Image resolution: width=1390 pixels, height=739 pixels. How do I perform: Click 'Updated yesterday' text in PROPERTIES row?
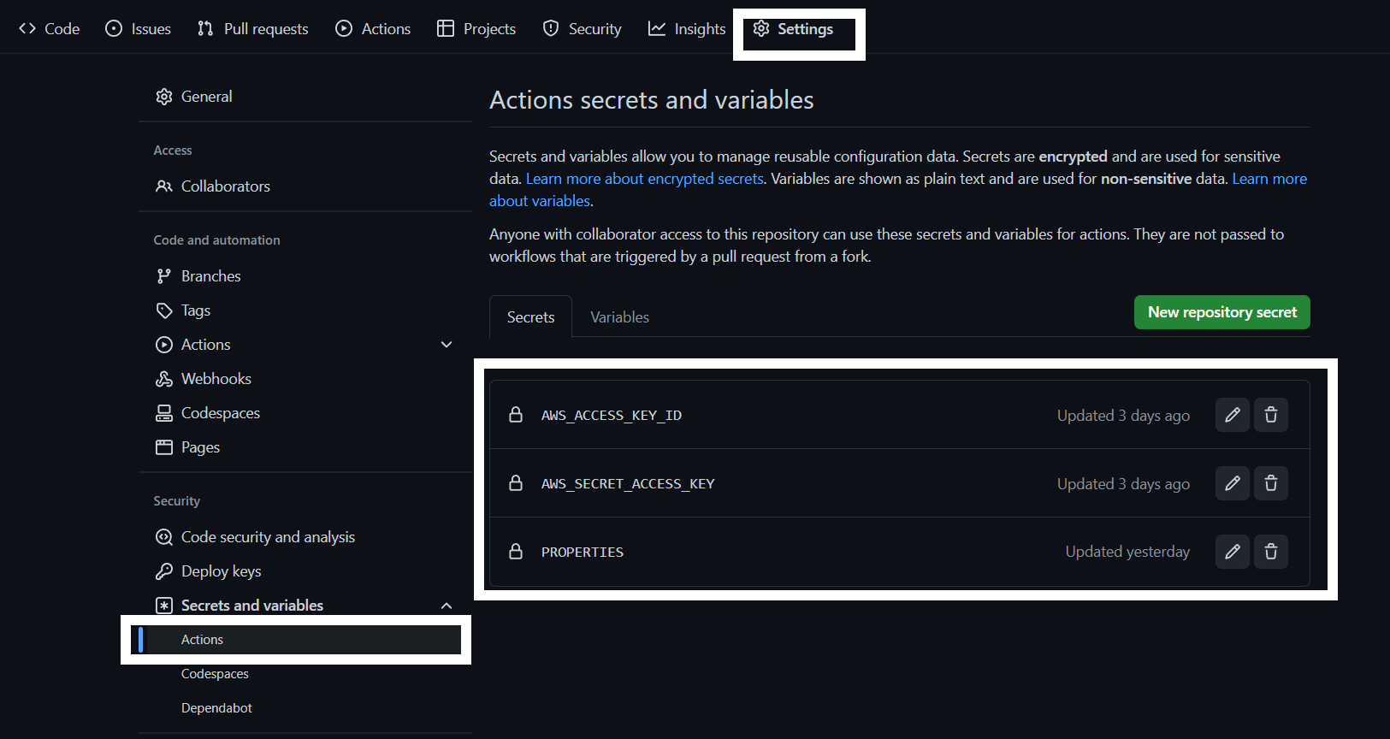point(1127,552)
